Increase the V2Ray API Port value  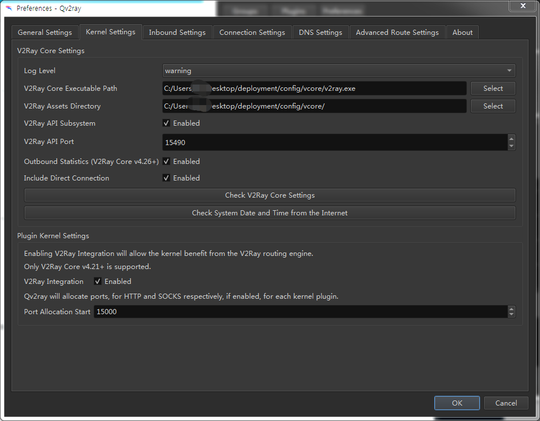511,138
